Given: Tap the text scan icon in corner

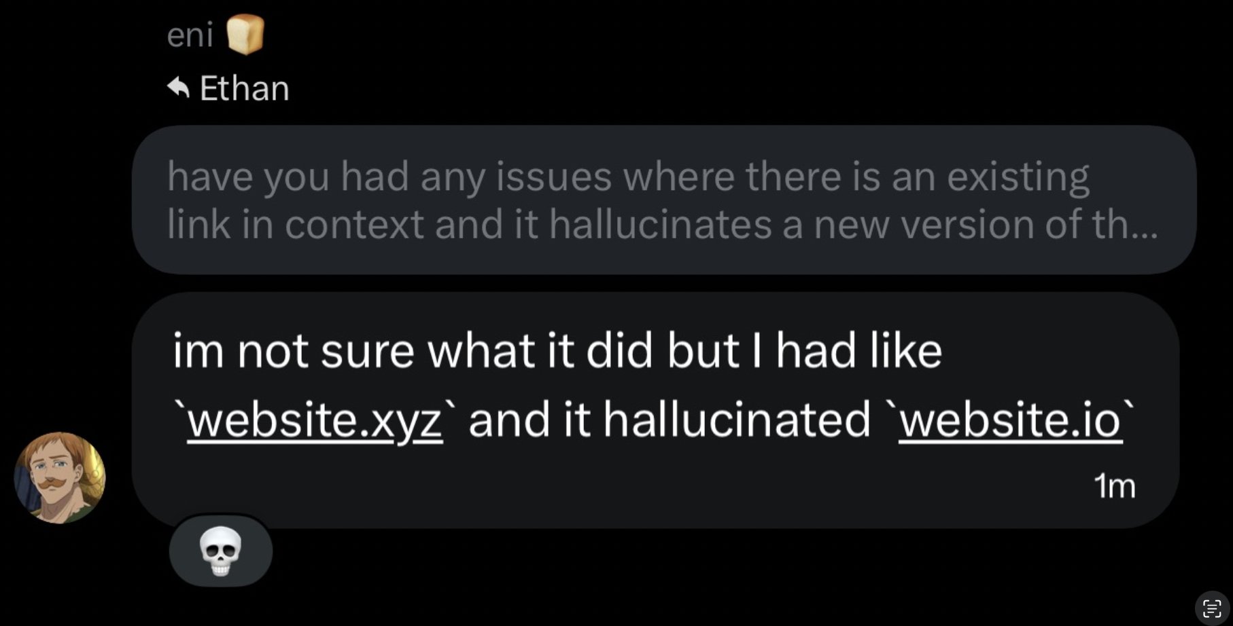Looking at the screenshot, I should coord(1211,608).
